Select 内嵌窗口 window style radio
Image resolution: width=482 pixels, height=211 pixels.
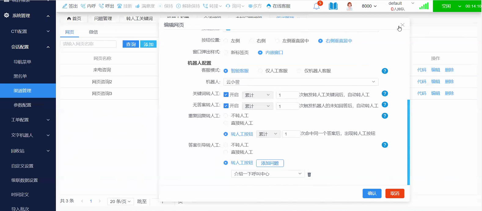260,53
